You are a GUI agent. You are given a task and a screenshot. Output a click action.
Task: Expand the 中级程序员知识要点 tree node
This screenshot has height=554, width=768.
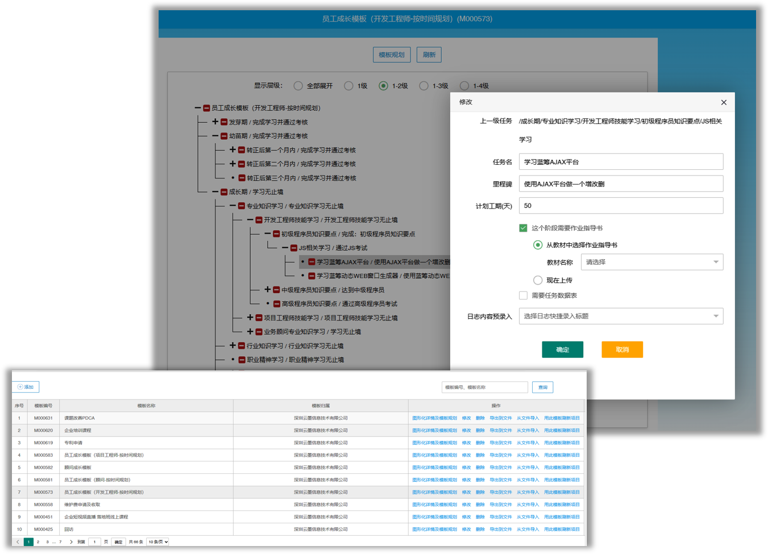tap(268, 290)
